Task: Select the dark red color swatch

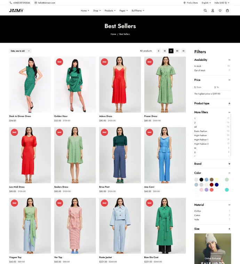Action: tap(211, 185)
